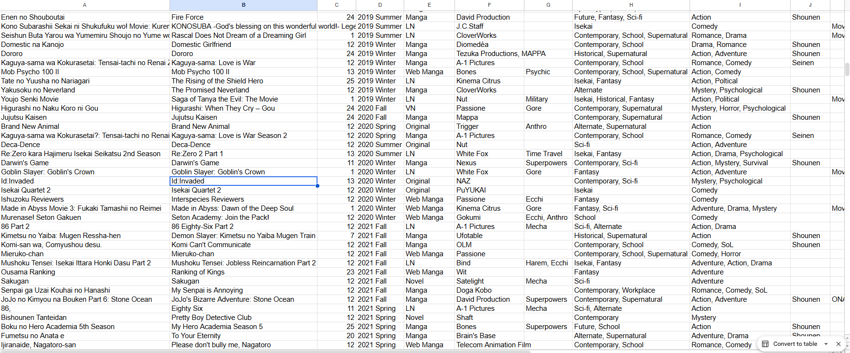This screenshot has height=353, width=850.
Task: Select 'JoJo's Bizarre Adventure: Stone Ocean' cell
Action: point(243,299)
